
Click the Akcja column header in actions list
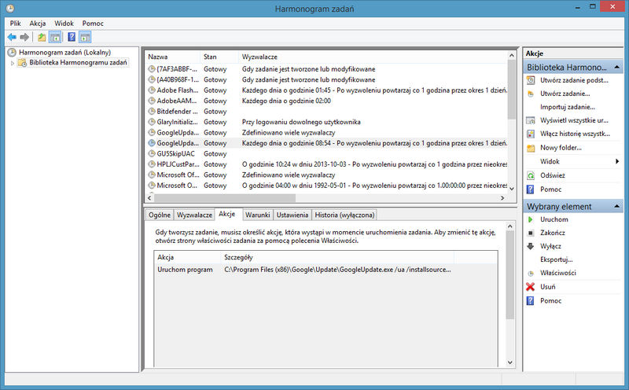[187, 257]
